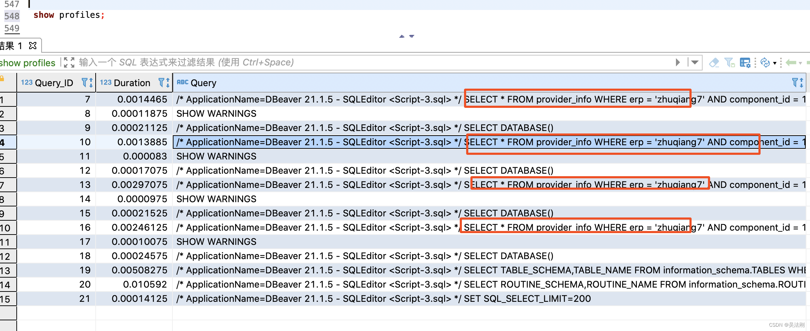Open the custom filters table settings icon

pos(745,63)
